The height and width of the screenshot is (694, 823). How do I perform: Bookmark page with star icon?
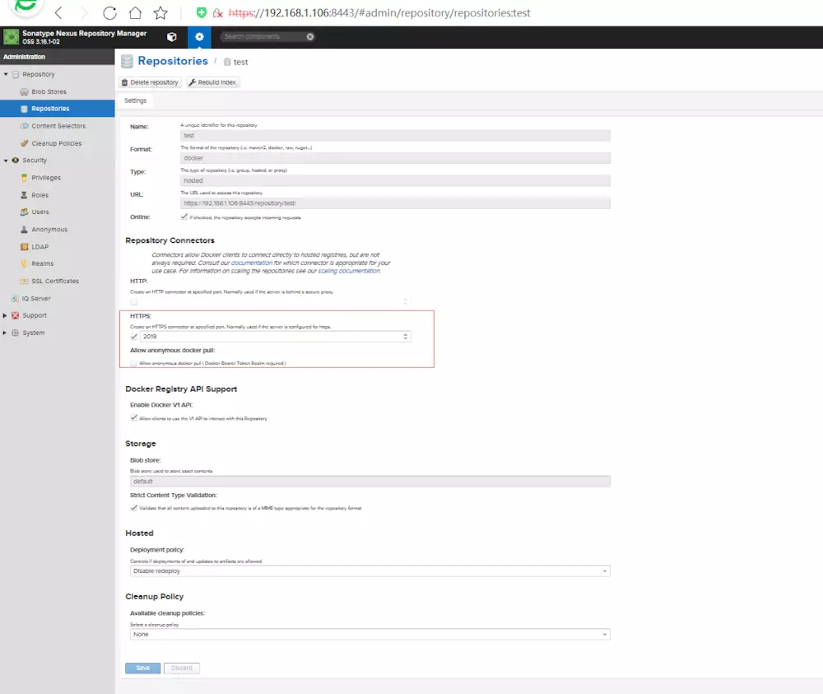(x=160, y=12)
